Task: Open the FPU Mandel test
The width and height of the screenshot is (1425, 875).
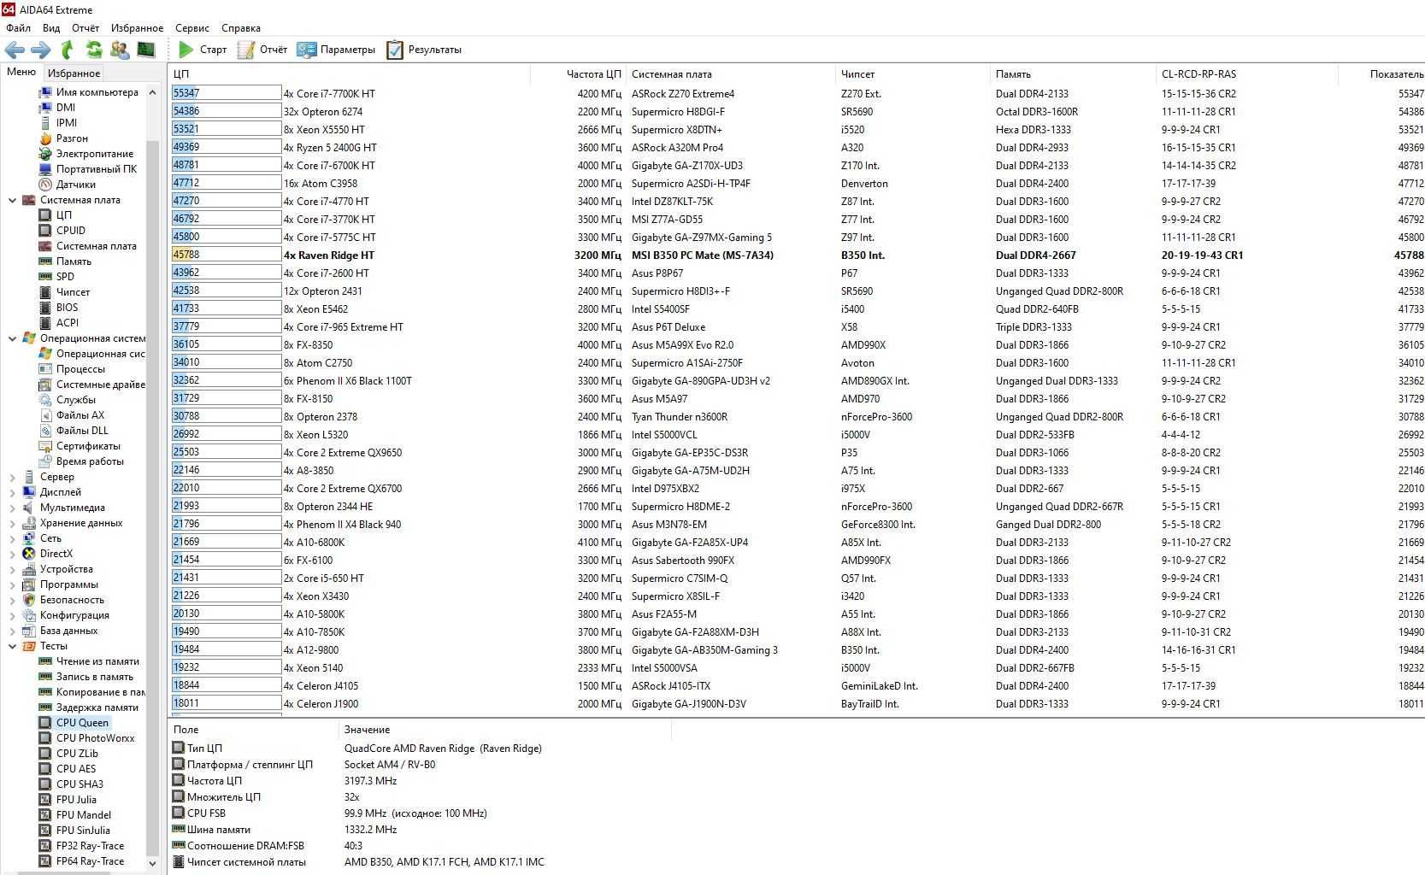Action: 84,815
